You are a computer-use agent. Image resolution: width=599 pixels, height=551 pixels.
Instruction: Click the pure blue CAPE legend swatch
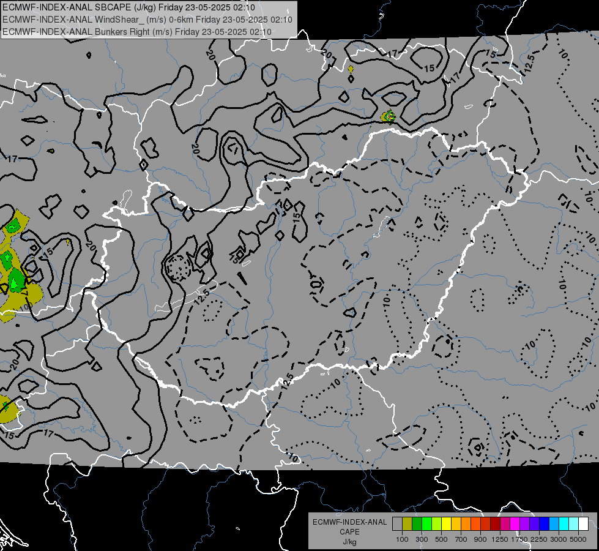coord(544,524)
